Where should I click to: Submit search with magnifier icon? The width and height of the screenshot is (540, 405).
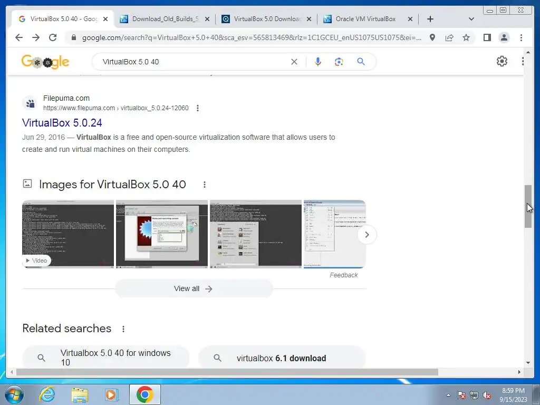pyautogui.click(x=361, y=62)
